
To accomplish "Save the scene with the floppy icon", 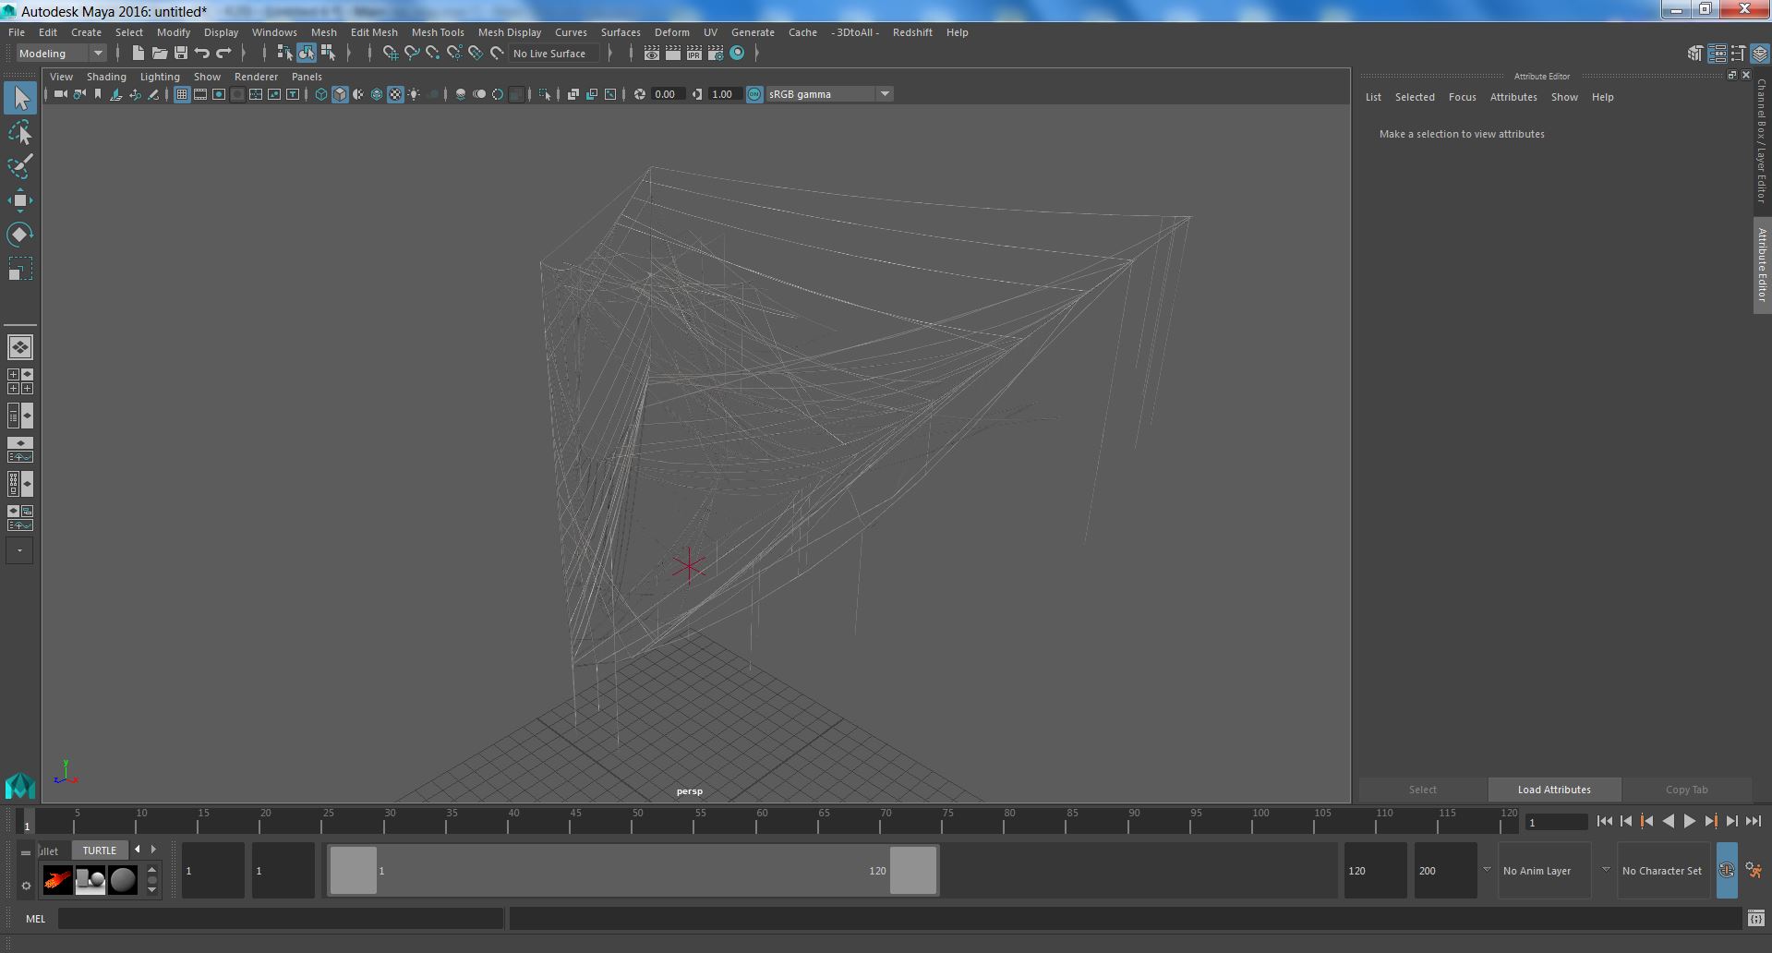I will point(181,54).
